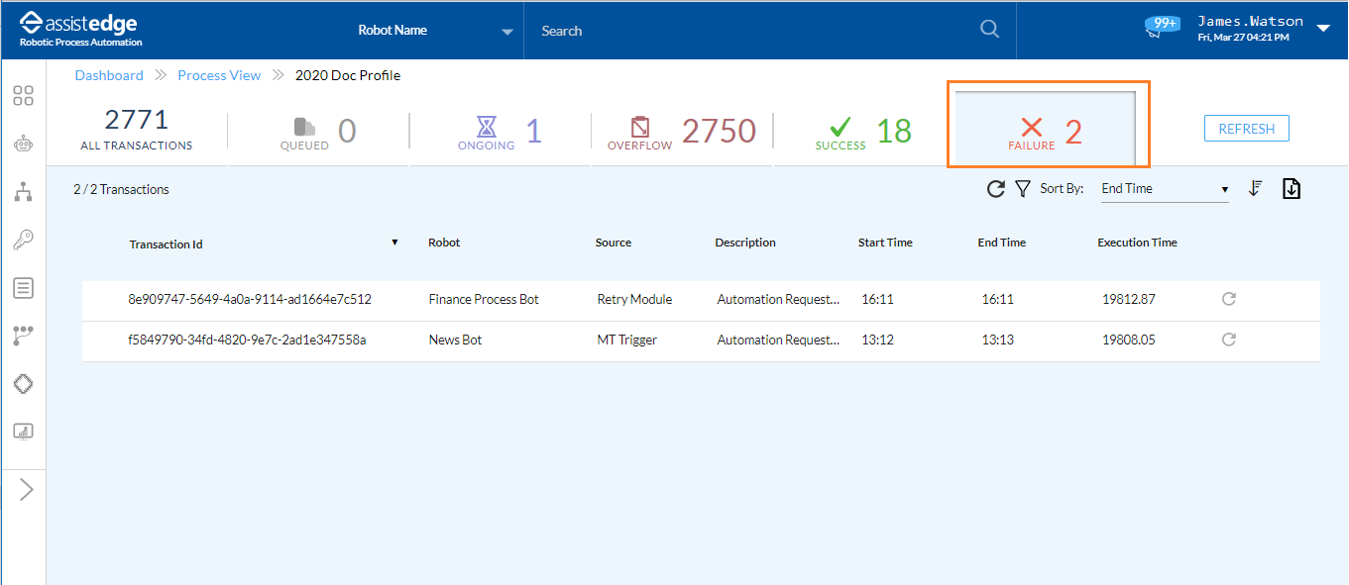Viewport: 1349px width, 585px height.
Task: Click the 2020 Doc Profile breadcrumb
Action: [x=348, y=75]
